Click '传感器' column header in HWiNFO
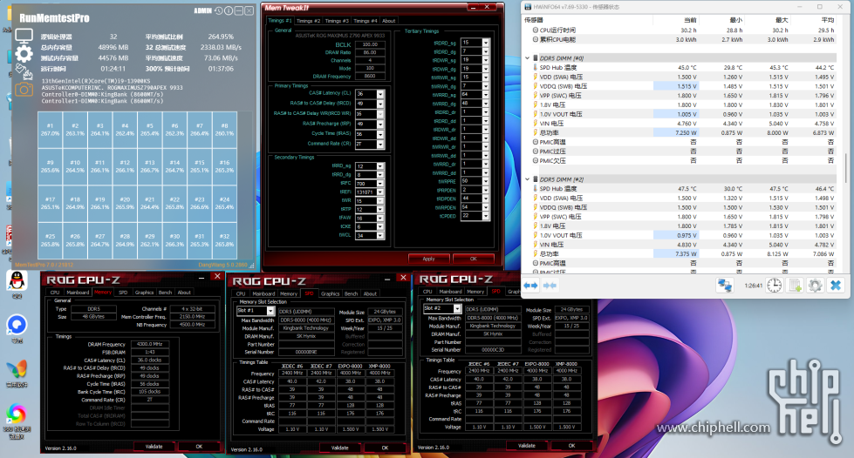 tap(534, 19)
